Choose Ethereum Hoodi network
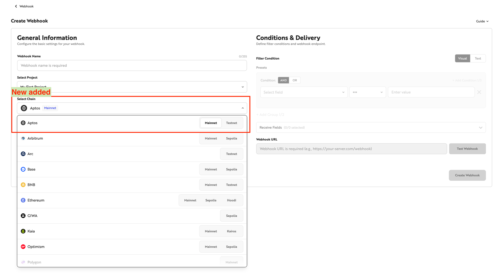This screenshot has height=273, width=500. pos(231,200)
